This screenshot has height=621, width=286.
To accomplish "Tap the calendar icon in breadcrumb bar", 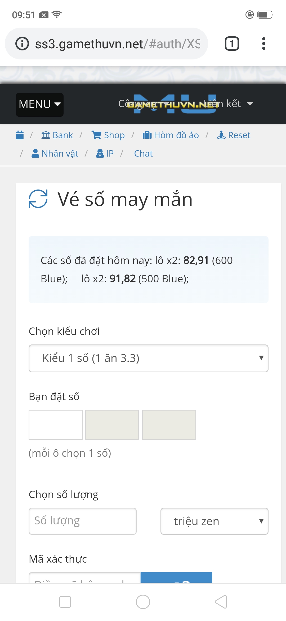I will (x=20, y=135).
